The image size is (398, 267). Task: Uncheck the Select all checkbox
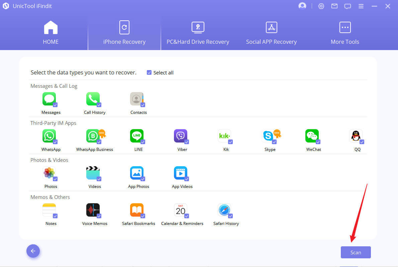tap(149, 72)
